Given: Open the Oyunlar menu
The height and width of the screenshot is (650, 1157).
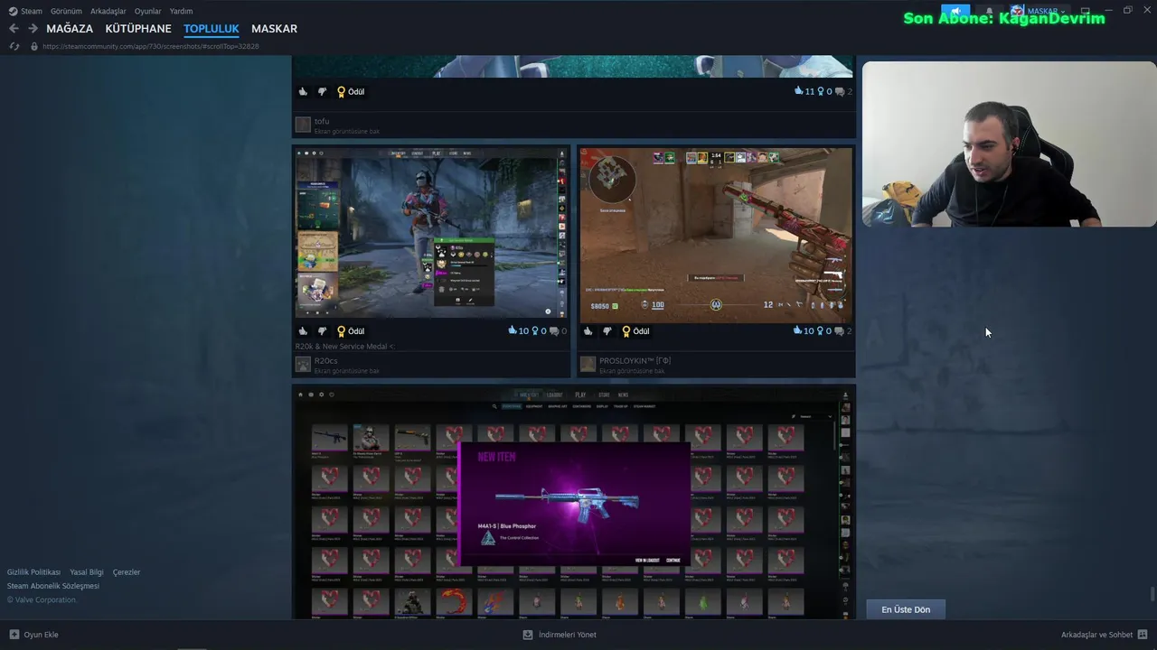Looking at the screenshot, I should [148, 11].
